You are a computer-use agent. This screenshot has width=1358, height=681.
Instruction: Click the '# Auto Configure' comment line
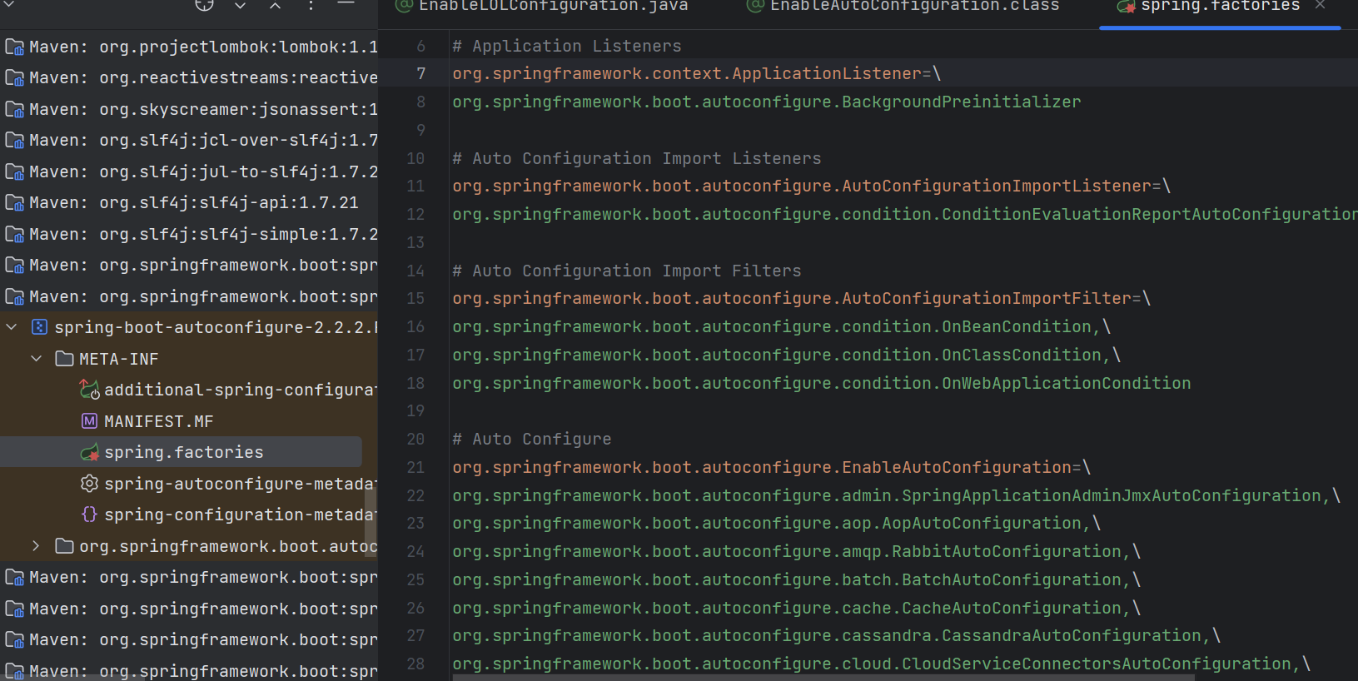click(x=531, y=439)
